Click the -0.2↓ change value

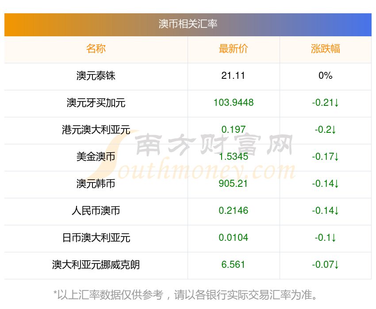tap(326, 130)
